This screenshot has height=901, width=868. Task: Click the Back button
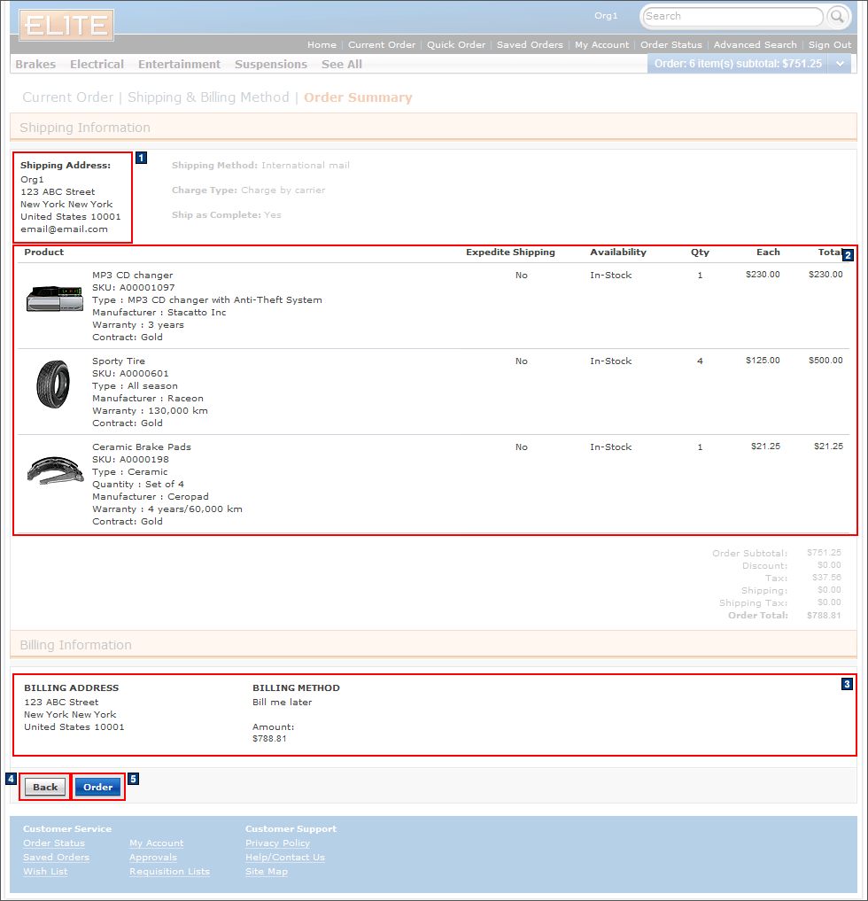coord(43,787)
